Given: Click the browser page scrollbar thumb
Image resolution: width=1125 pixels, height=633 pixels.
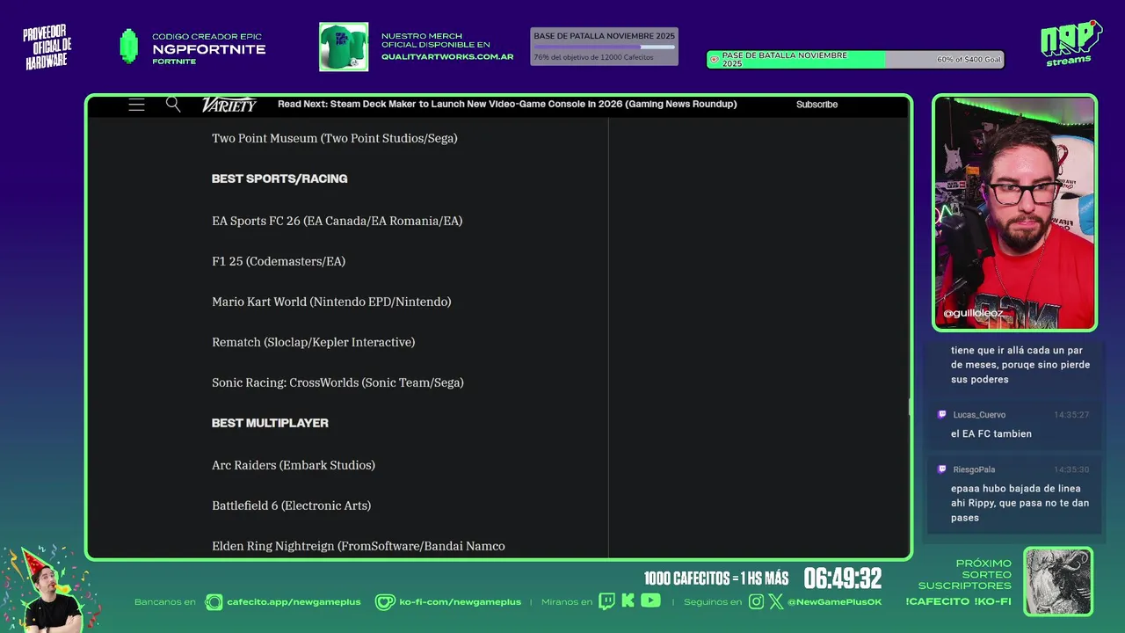Looking at the screenshot, I should (909, 407).
